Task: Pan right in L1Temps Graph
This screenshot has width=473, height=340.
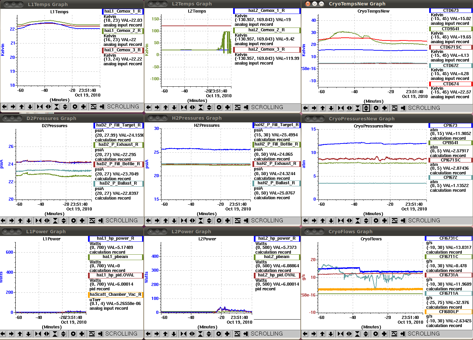Action: coord(13,107)
